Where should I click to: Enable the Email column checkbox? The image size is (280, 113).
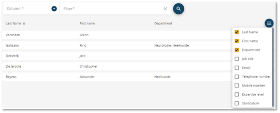[237, 68]
